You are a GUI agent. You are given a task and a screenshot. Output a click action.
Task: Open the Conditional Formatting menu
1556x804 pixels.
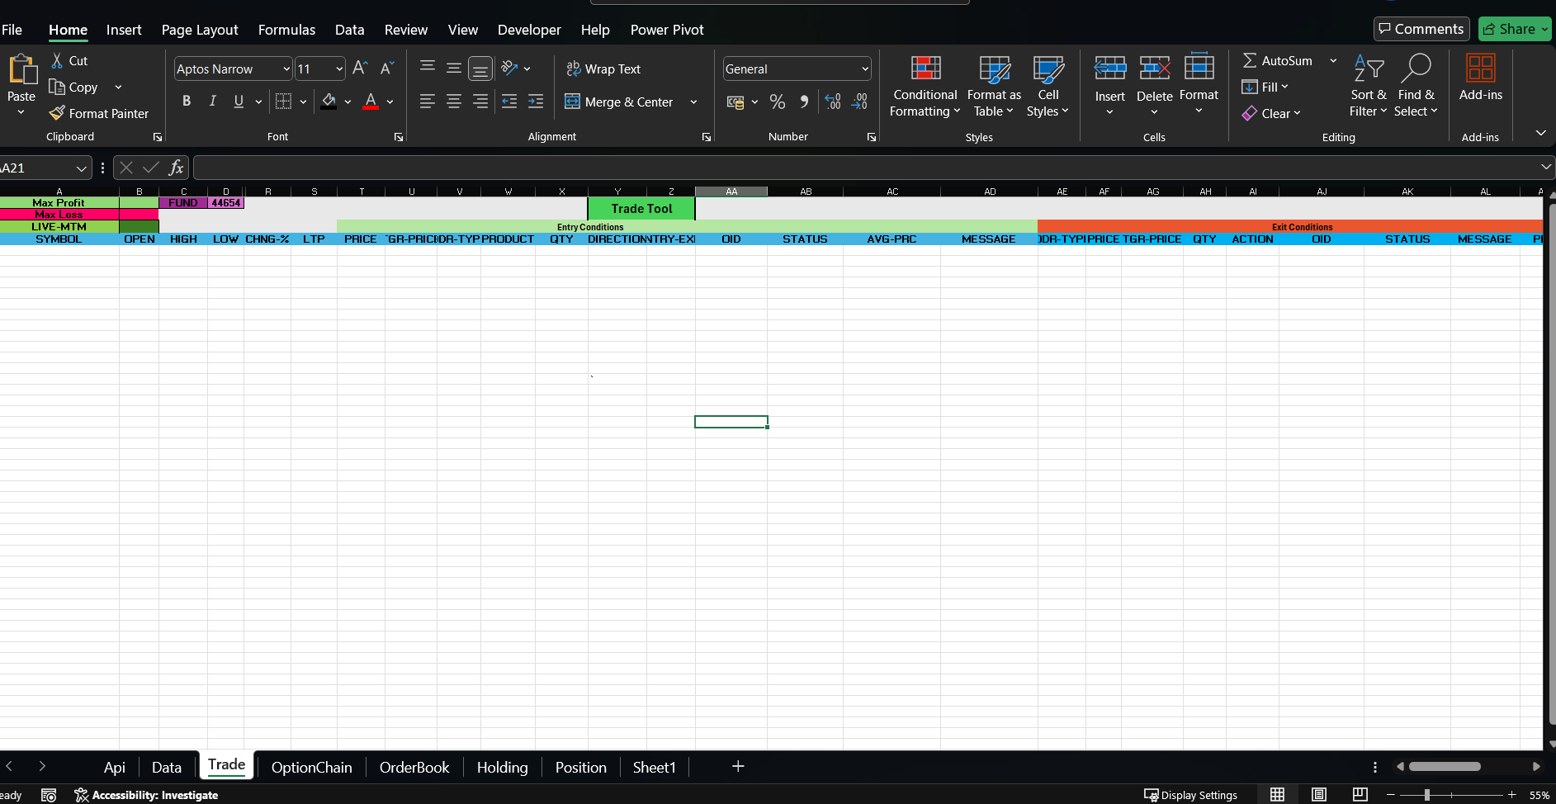(925, 86)
